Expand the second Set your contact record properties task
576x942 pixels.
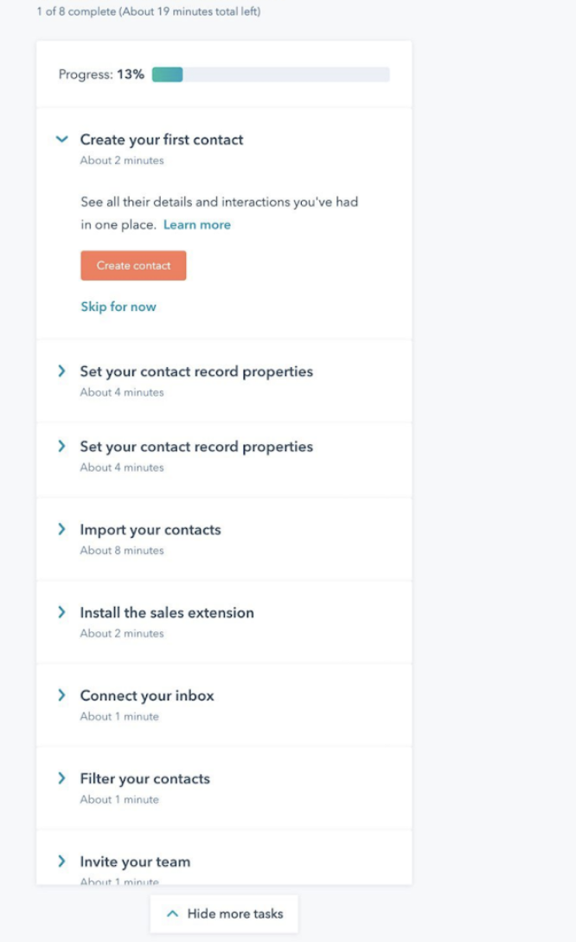coord(196,446)
